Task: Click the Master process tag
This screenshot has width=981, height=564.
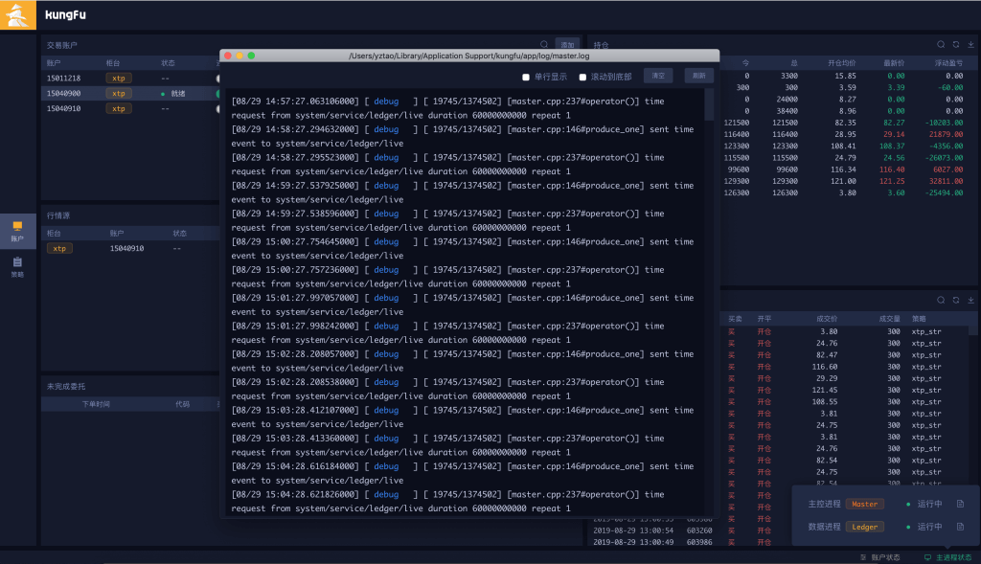Action: click(865, 504)
